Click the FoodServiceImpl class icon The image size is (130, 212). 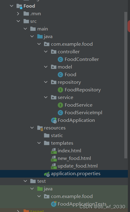pos(60,113)
